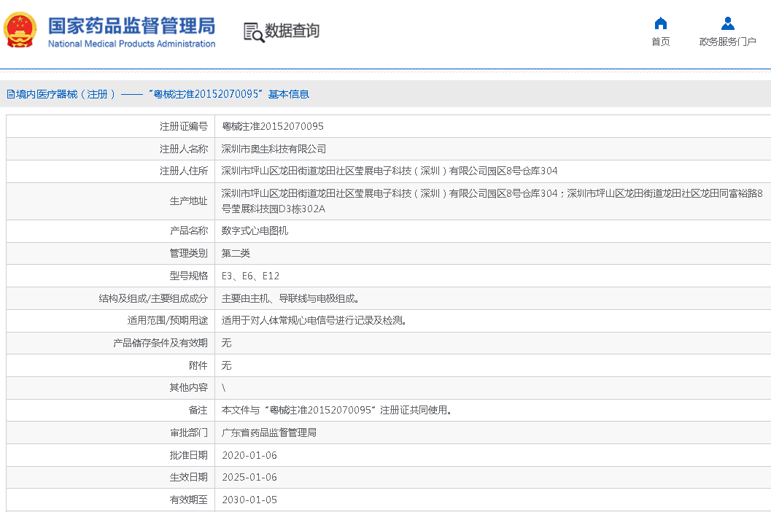Click the home house icon
The image size is (771, 512).
click(x=660, y=23)
